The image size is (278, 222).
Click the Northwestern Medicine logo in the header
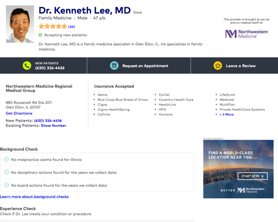click(x=246, y=34)
